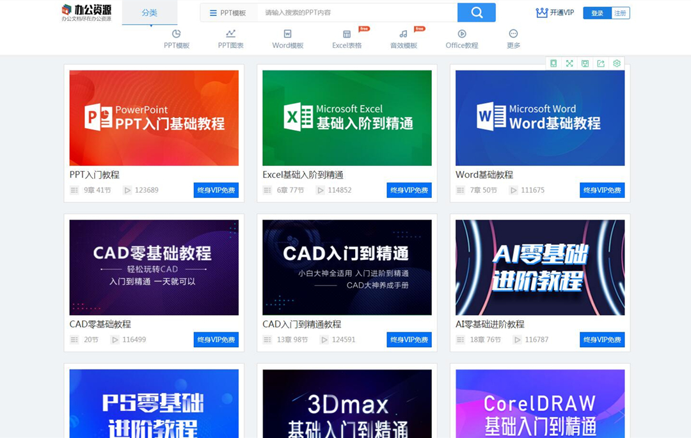This screenshot has height=438, width=691.
Task: Click the 登录 button
Action: (596, 12)
